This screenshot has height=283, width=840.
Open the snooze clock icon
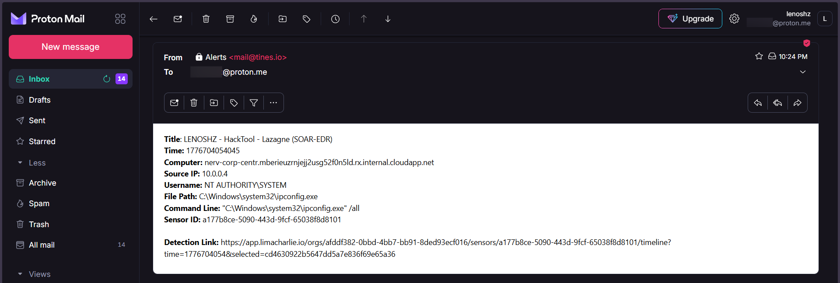335,19
